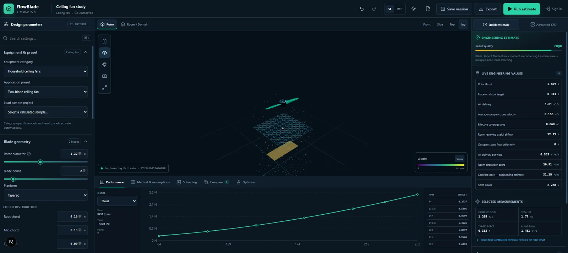Switch to the Room / Domain tab
Viewport: 568px width, 253px height.
point(135,24)
